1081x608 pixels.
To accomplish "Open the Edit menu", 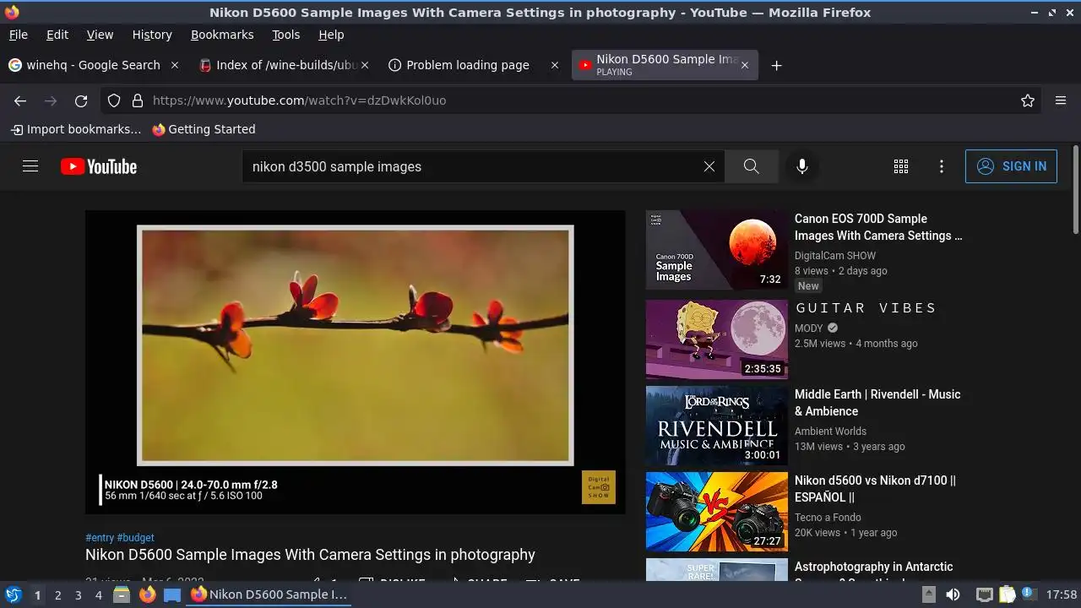I will click(57, 35).
